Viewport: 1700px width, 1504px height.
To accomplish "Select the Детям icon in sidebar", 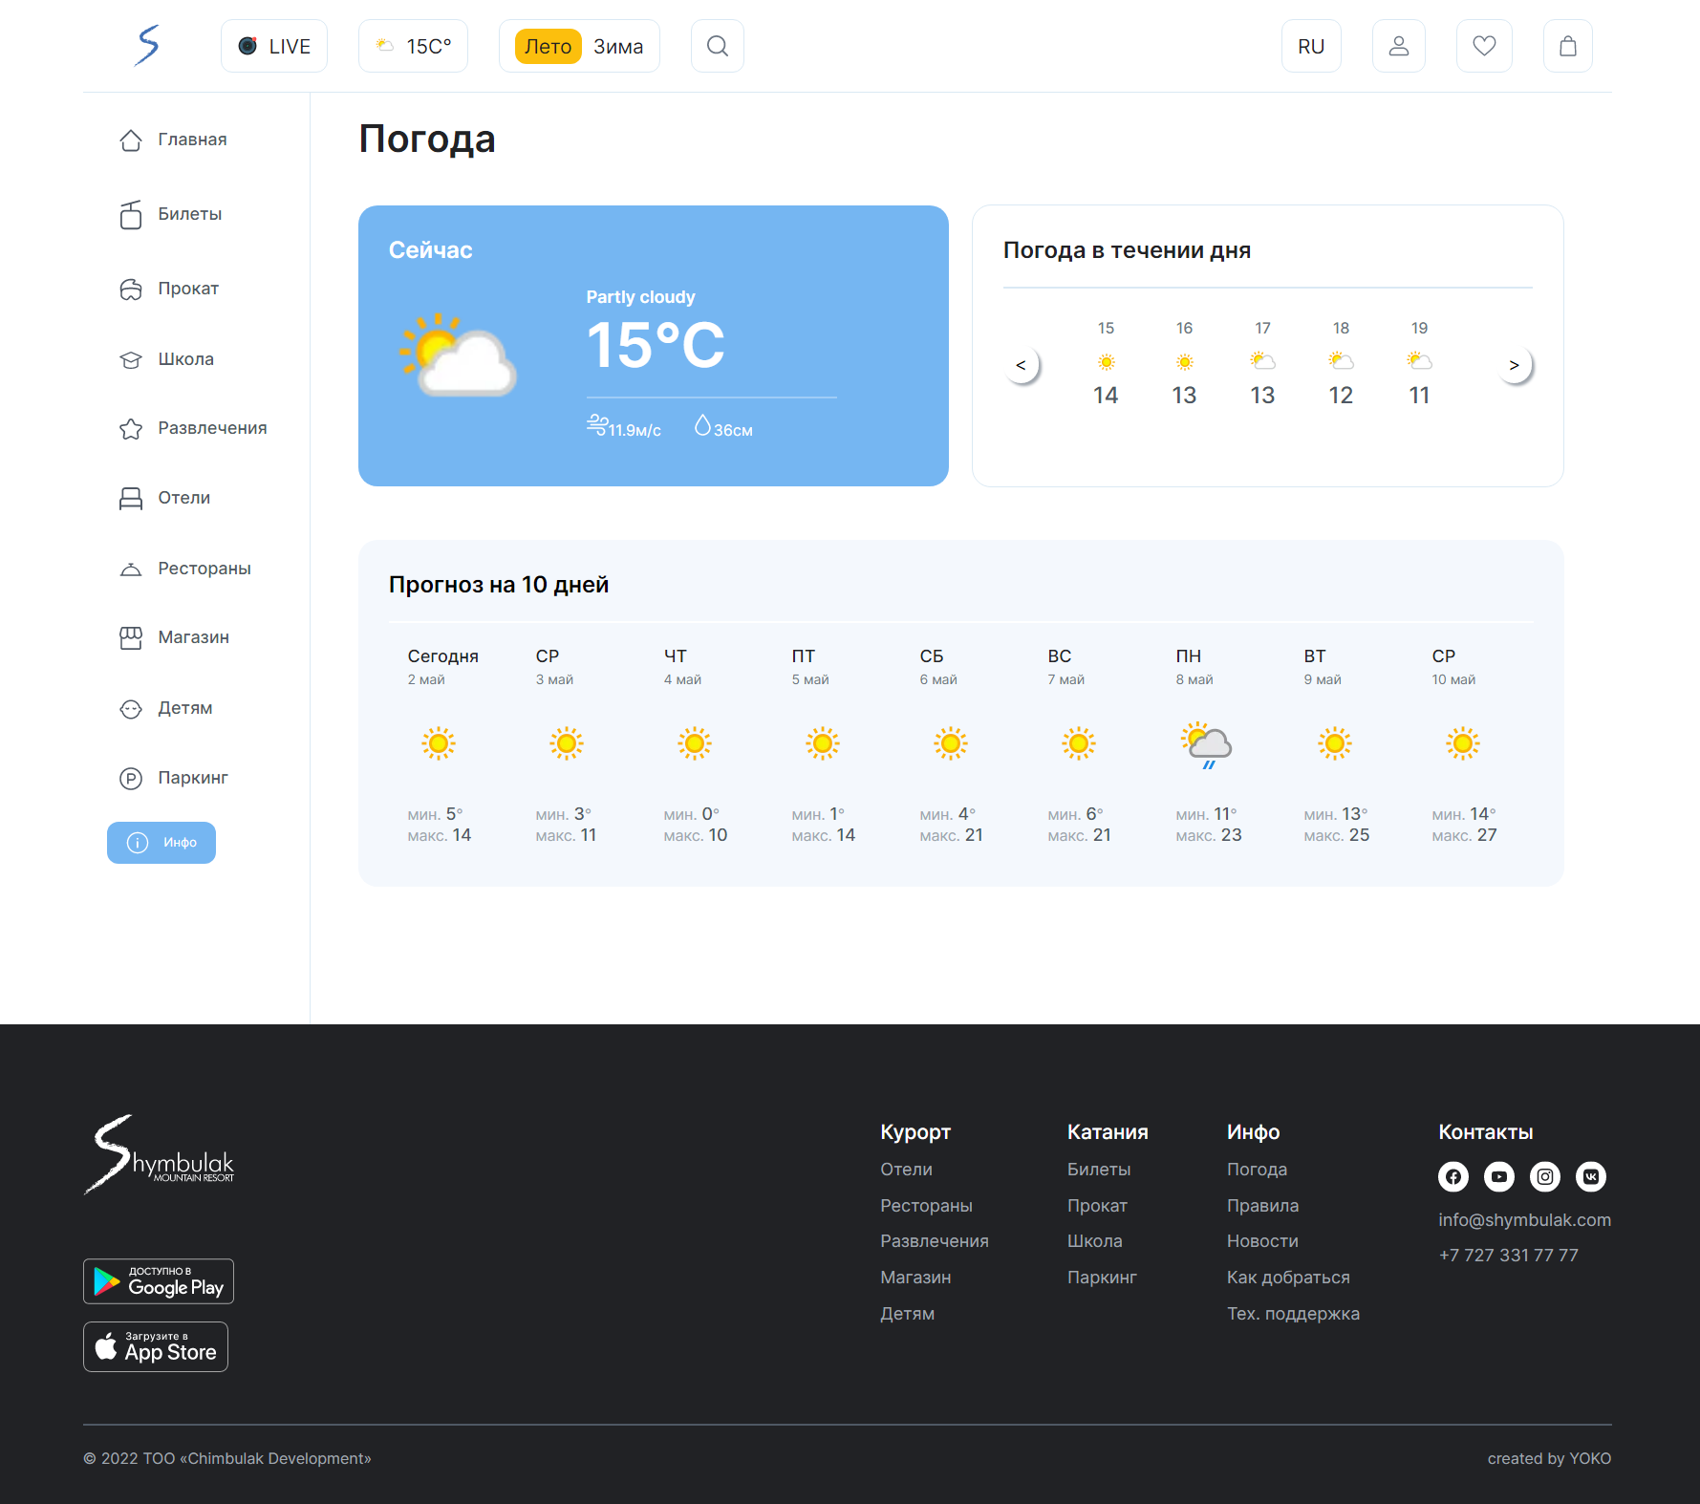I will (x=132, y=708).
